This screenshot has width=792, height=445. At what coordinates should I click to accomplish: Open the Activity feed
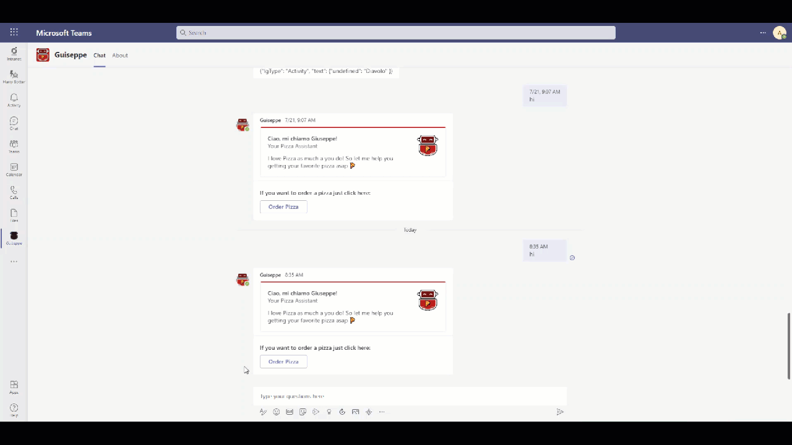pyautogui.click(x=14, y=100)
